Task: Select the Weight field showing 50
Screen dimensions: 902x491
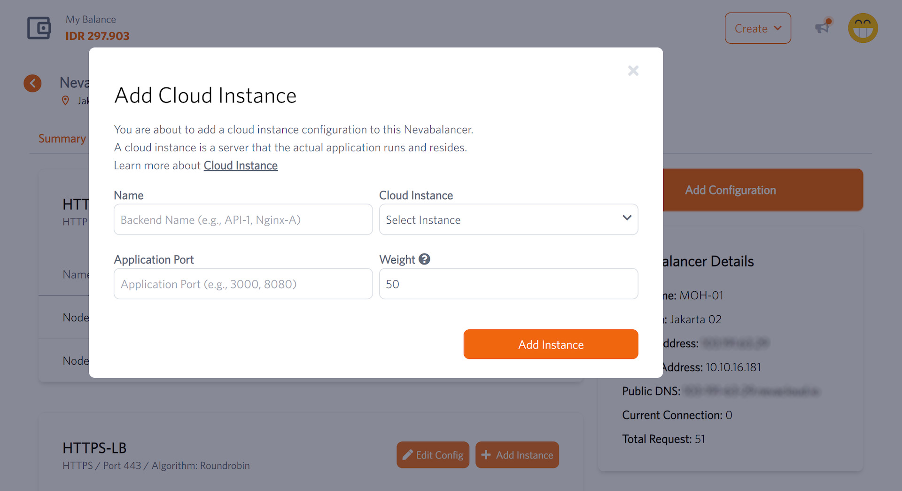Action: (508, 284)
